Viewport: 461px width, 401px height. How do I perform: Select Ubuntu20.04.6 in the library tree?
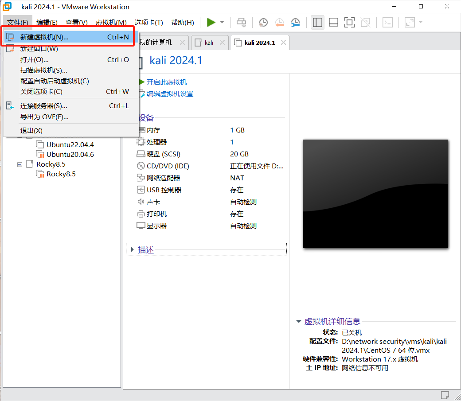pyautogui.click(x=70, y=154)
